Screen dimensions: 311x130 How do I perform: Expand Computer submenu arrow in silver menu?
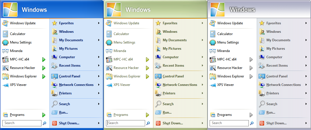[x=306, y=57]
